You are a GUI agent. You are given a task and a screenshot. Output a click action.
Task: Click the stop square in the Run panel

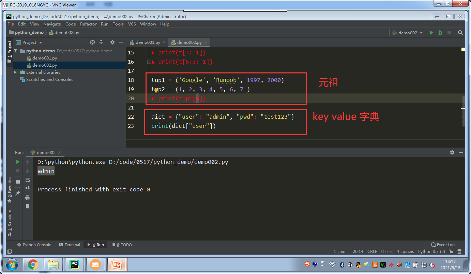click(18, 171)
